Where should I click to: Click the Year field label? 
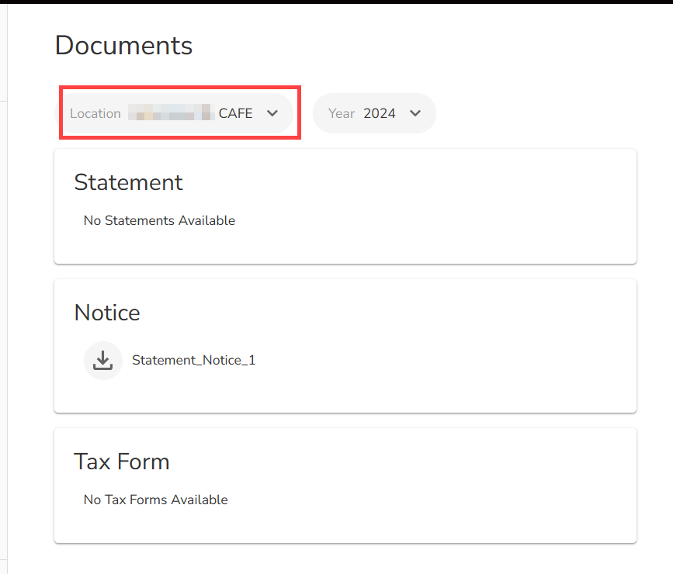341,113
